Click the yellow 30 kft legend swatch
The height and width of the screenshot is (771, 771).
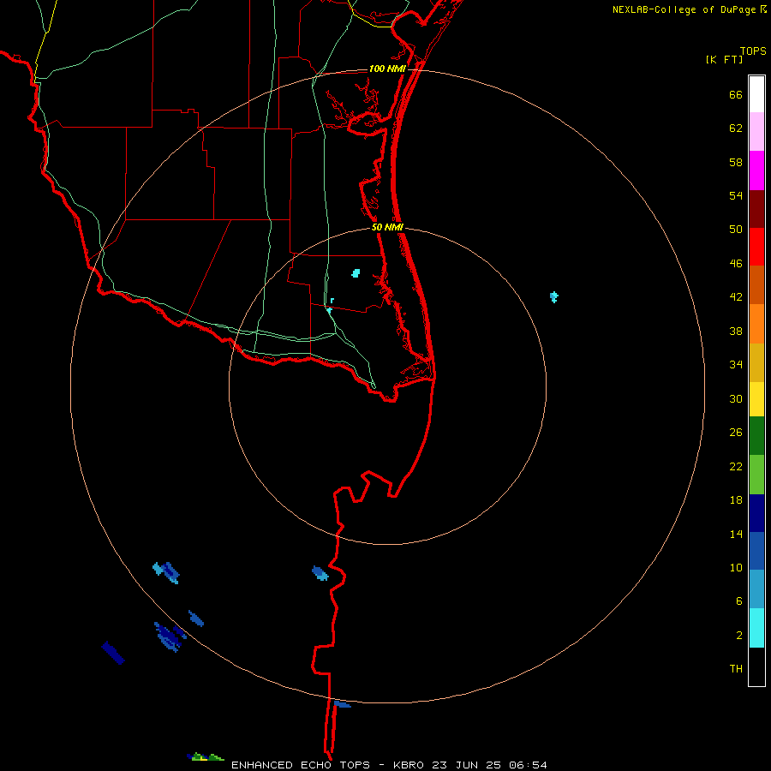coord(756,399)
